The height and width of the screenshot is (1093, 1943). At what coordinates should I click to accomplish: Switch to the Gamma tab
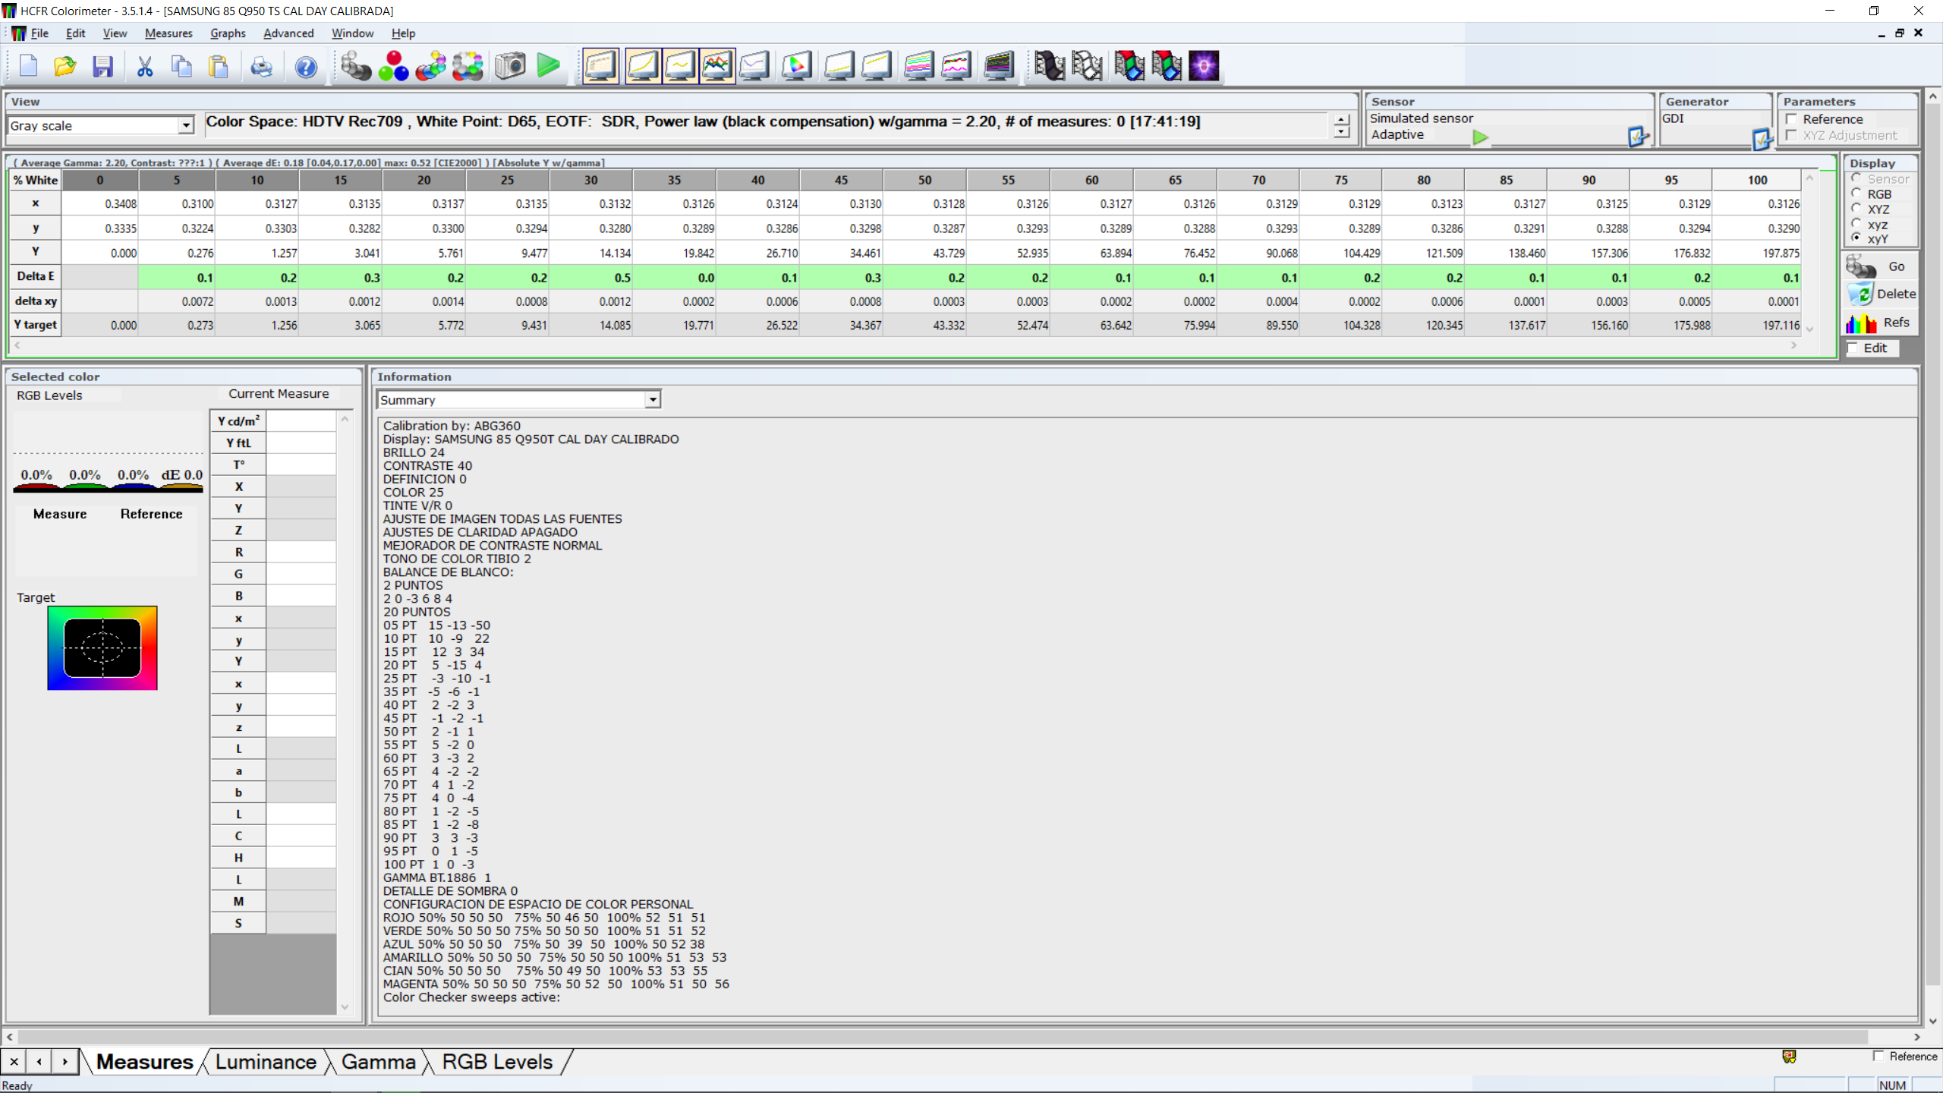pos(378,1062)
